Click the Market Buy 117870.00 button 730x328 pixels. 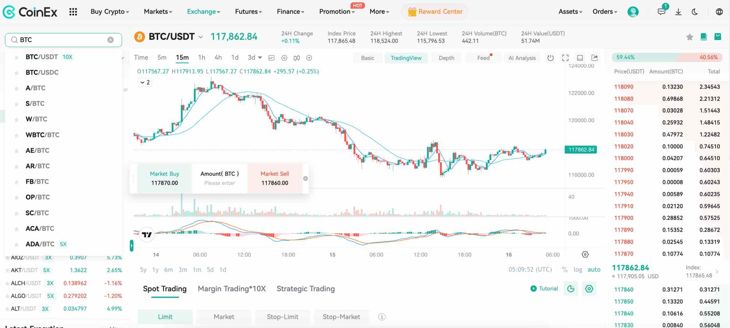(x=164, y=178)
